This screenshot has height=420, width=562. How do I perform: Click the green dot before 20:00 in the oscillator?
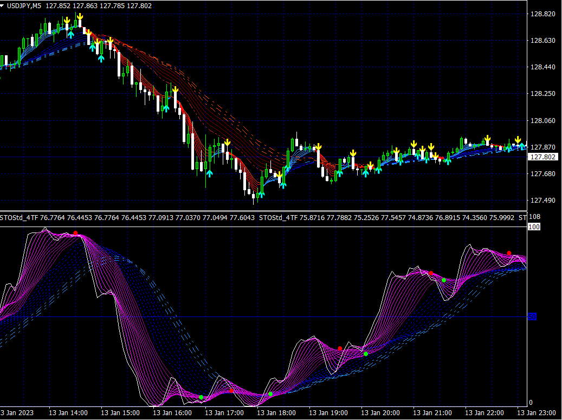pos(366,354)
